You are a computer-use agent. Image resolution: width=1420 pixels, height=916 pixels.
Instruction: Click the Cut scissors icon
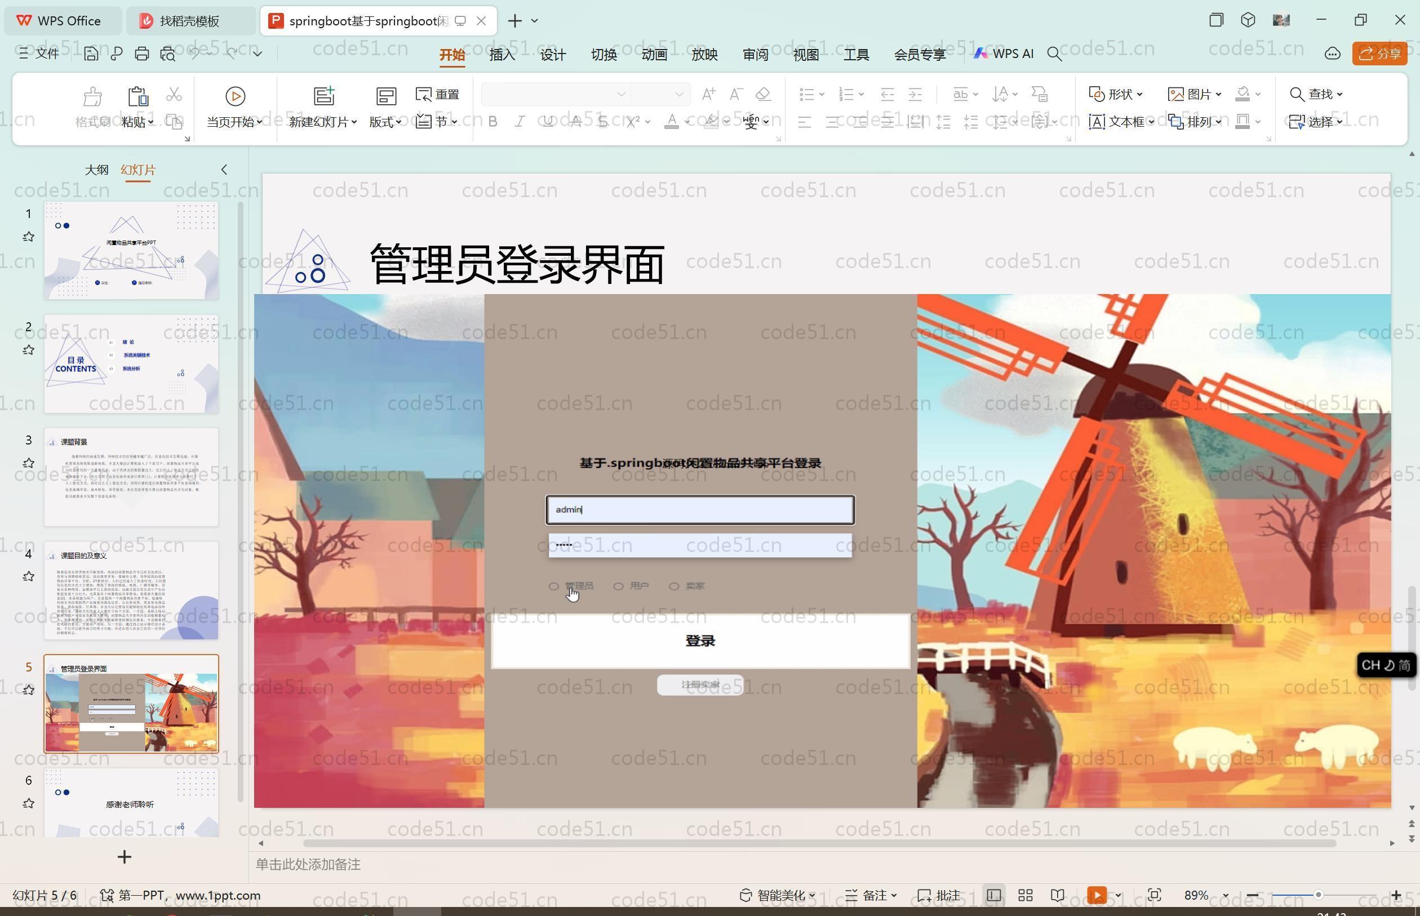174,95
